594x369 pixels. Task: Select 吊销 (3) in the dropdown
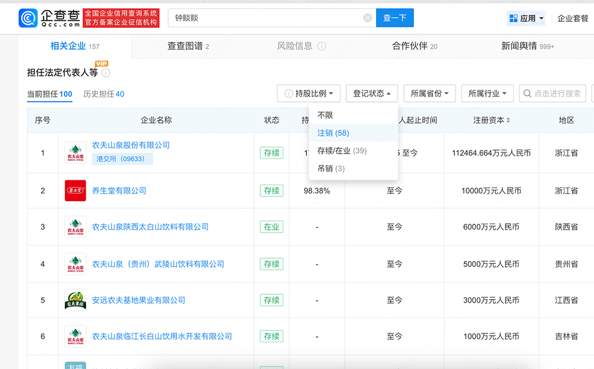click(x=331, y=168)
